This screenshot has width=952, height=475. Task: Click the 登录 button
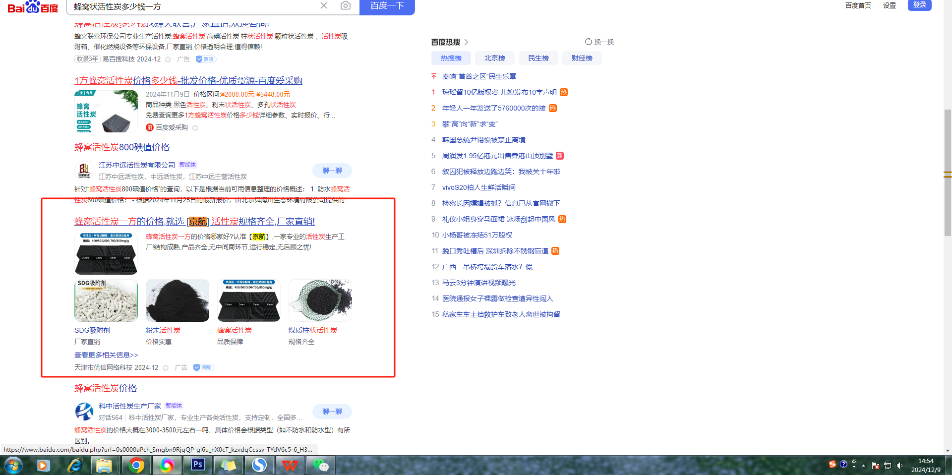click(x=920, y=5)
